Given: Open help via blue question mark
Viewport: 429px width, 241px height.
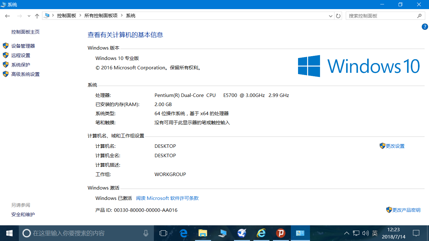Looking at the screenshot, I should pyautogui.click(x=425, y=27).
